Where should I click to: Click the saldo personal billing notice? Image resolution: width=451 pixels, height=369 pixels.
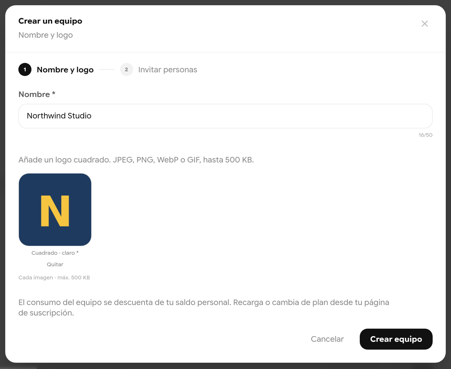click(204, 307)
